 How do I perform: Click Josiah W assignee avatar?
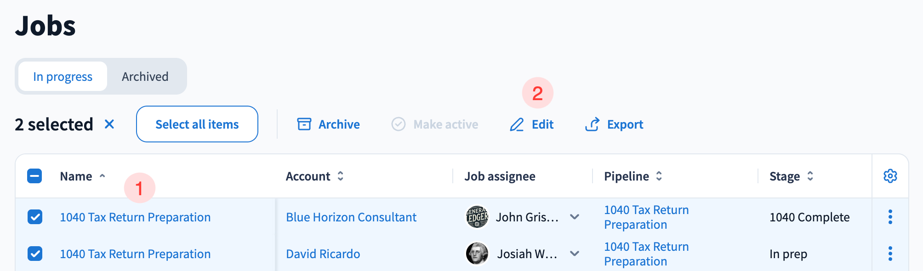[x=477, y=254]
